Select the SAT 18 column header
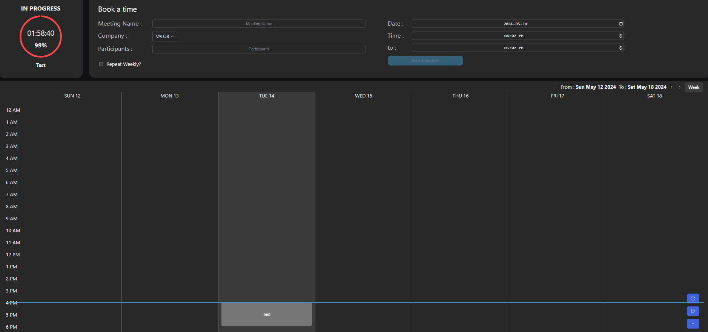This screenshot has width=708, height=332. point(654,96)
